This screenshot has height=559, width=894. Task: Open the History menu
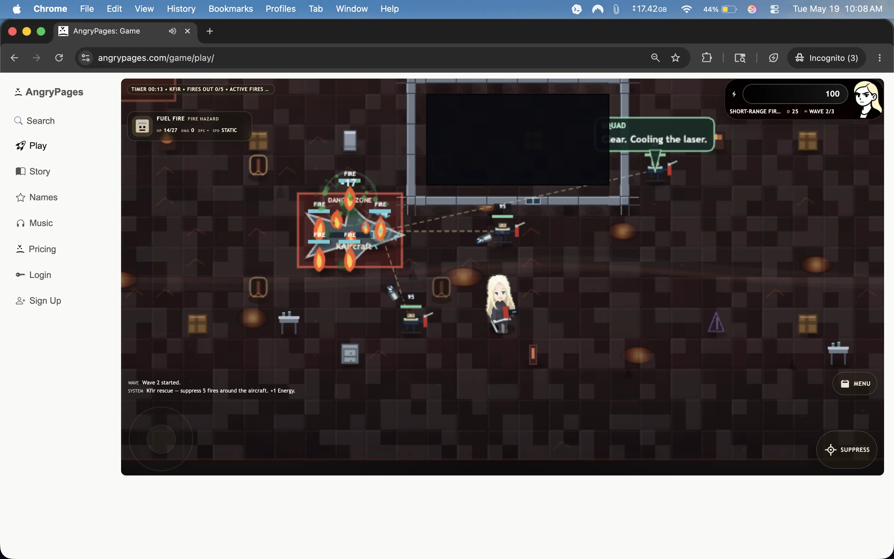181,8
